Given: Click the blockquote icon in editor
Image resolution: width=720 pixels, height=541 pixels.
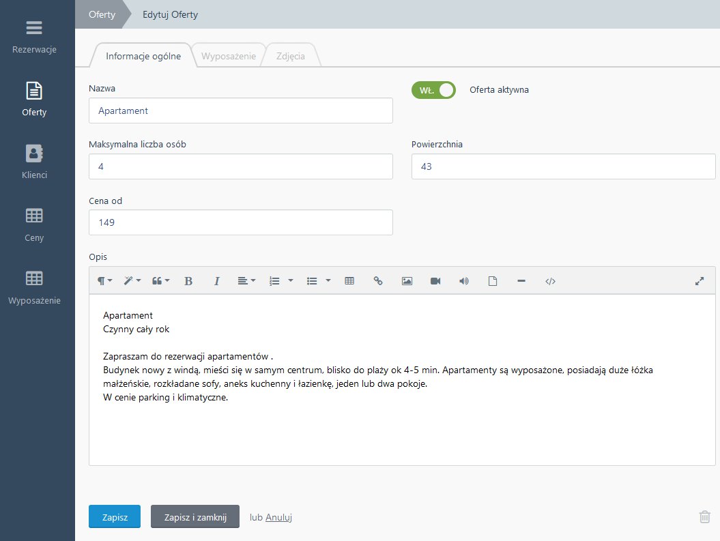Looking at the screenshot, I should click(x=157, y=281).
